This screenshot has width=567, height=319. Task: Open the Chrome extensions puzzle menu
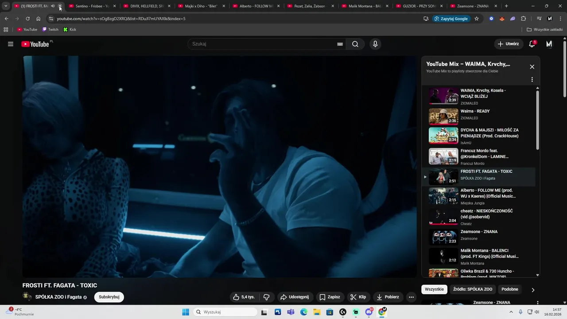coord(524,19)
